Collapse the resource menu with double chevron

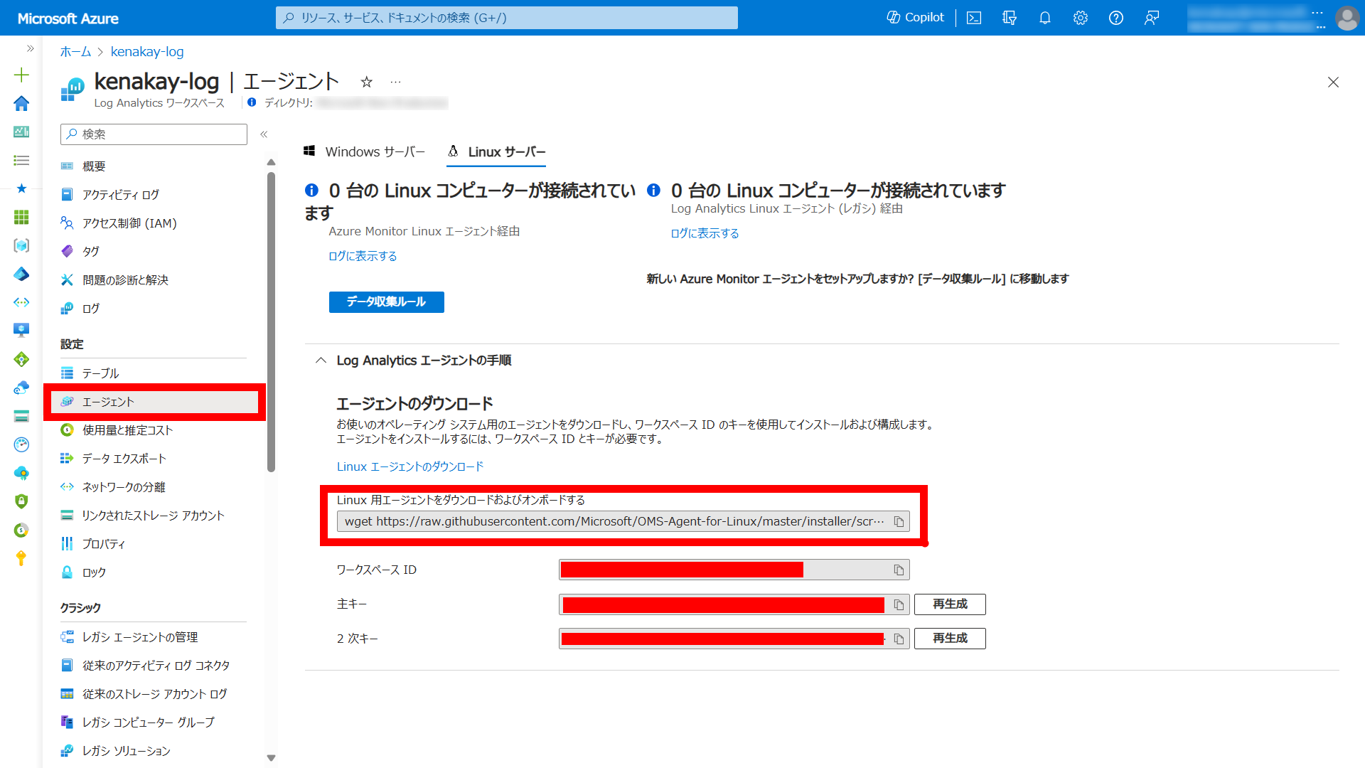coord(264,134)
